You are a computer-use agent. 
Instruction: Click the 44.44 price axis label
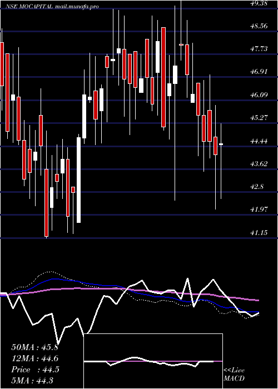259,141
